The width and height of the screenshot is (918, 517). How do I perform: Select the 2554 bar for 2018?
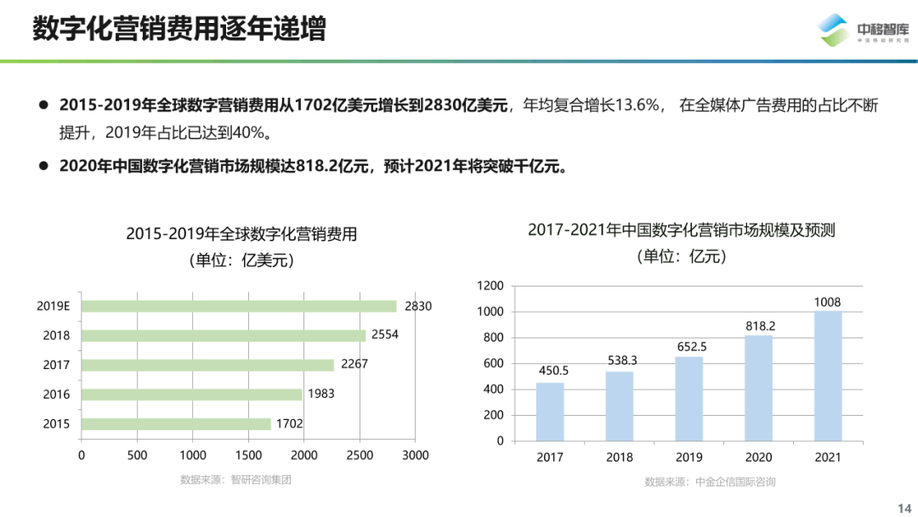[x=223, y=334]
